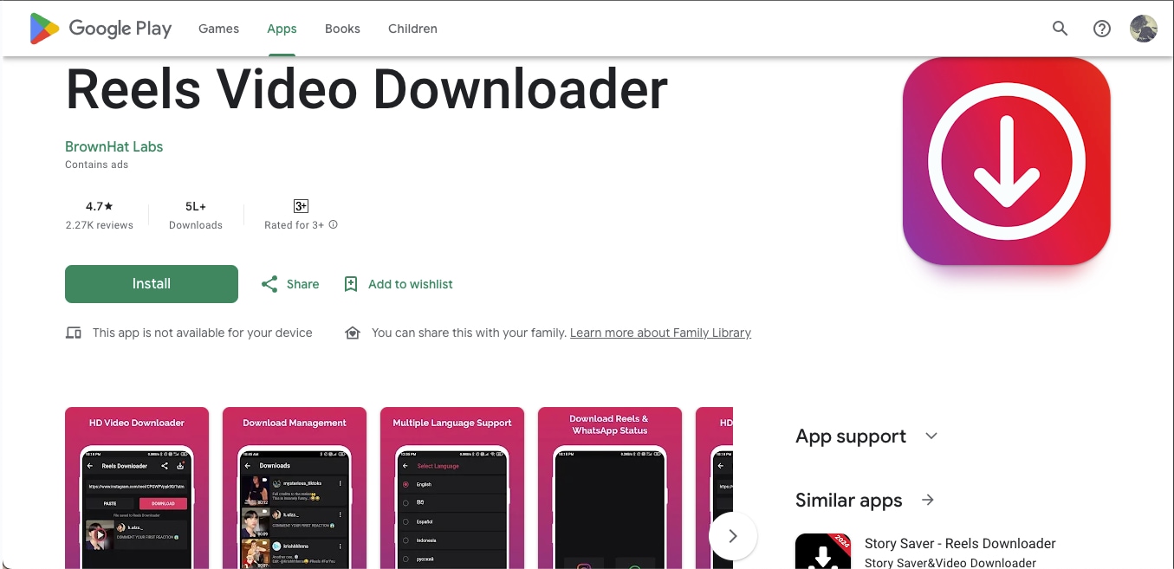The image size is (1174, 569).
Task: Advance the screenshot carousel with next arrow
Action: click(733, 535)
